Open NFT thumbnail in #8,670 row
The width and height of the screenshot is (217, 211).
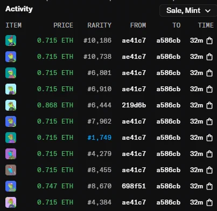coord(11,186)
